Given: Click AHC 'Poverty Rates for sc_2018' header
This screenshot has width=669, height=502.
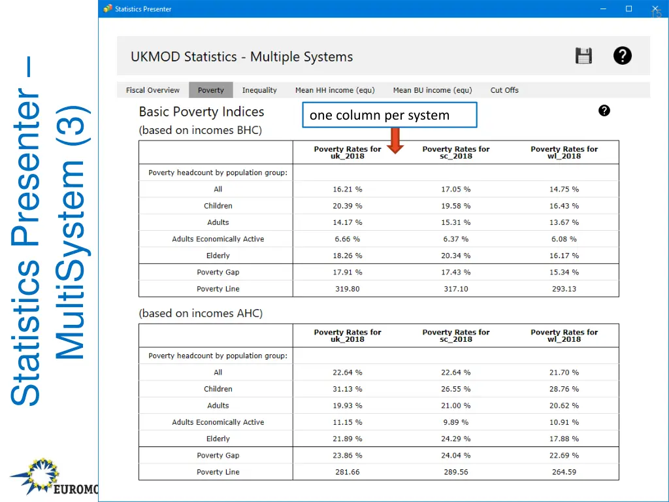Looking at the screenshot, I should [455, 335].
